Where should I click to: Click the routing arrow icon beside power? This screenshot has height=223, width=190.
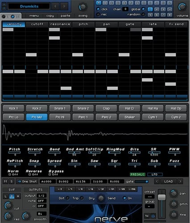(x=147, y=216)
